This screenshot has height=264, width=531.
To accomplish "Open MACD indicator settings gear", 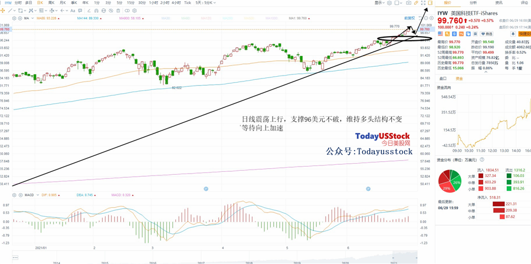I will (14, 195).
